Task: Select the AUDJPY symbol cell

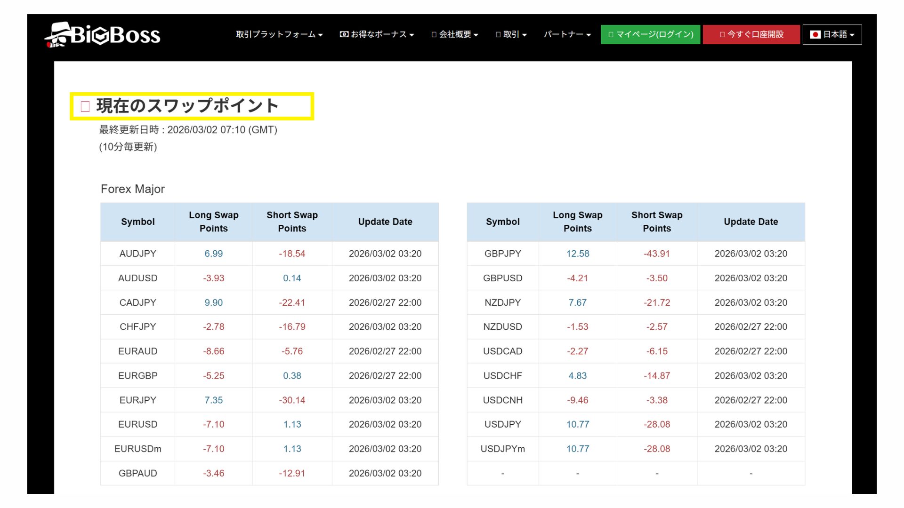Action: (x=137, y=254)
